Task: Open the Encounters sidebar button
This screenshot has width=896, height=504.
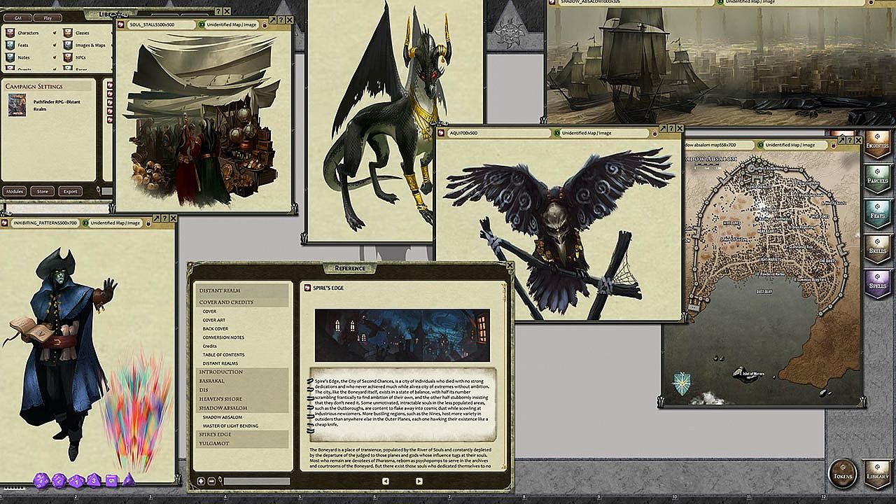Action: (878, 145)
